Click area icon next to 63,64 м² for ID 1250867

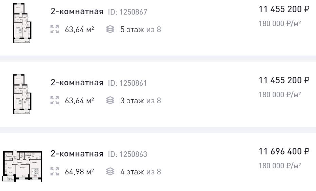(x=55, y=29)
